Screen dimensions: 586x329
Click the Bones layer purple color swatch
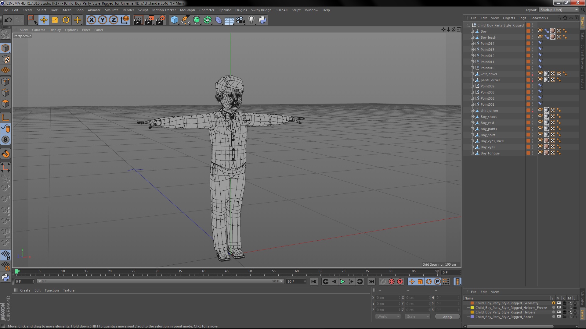pos(472,317)
